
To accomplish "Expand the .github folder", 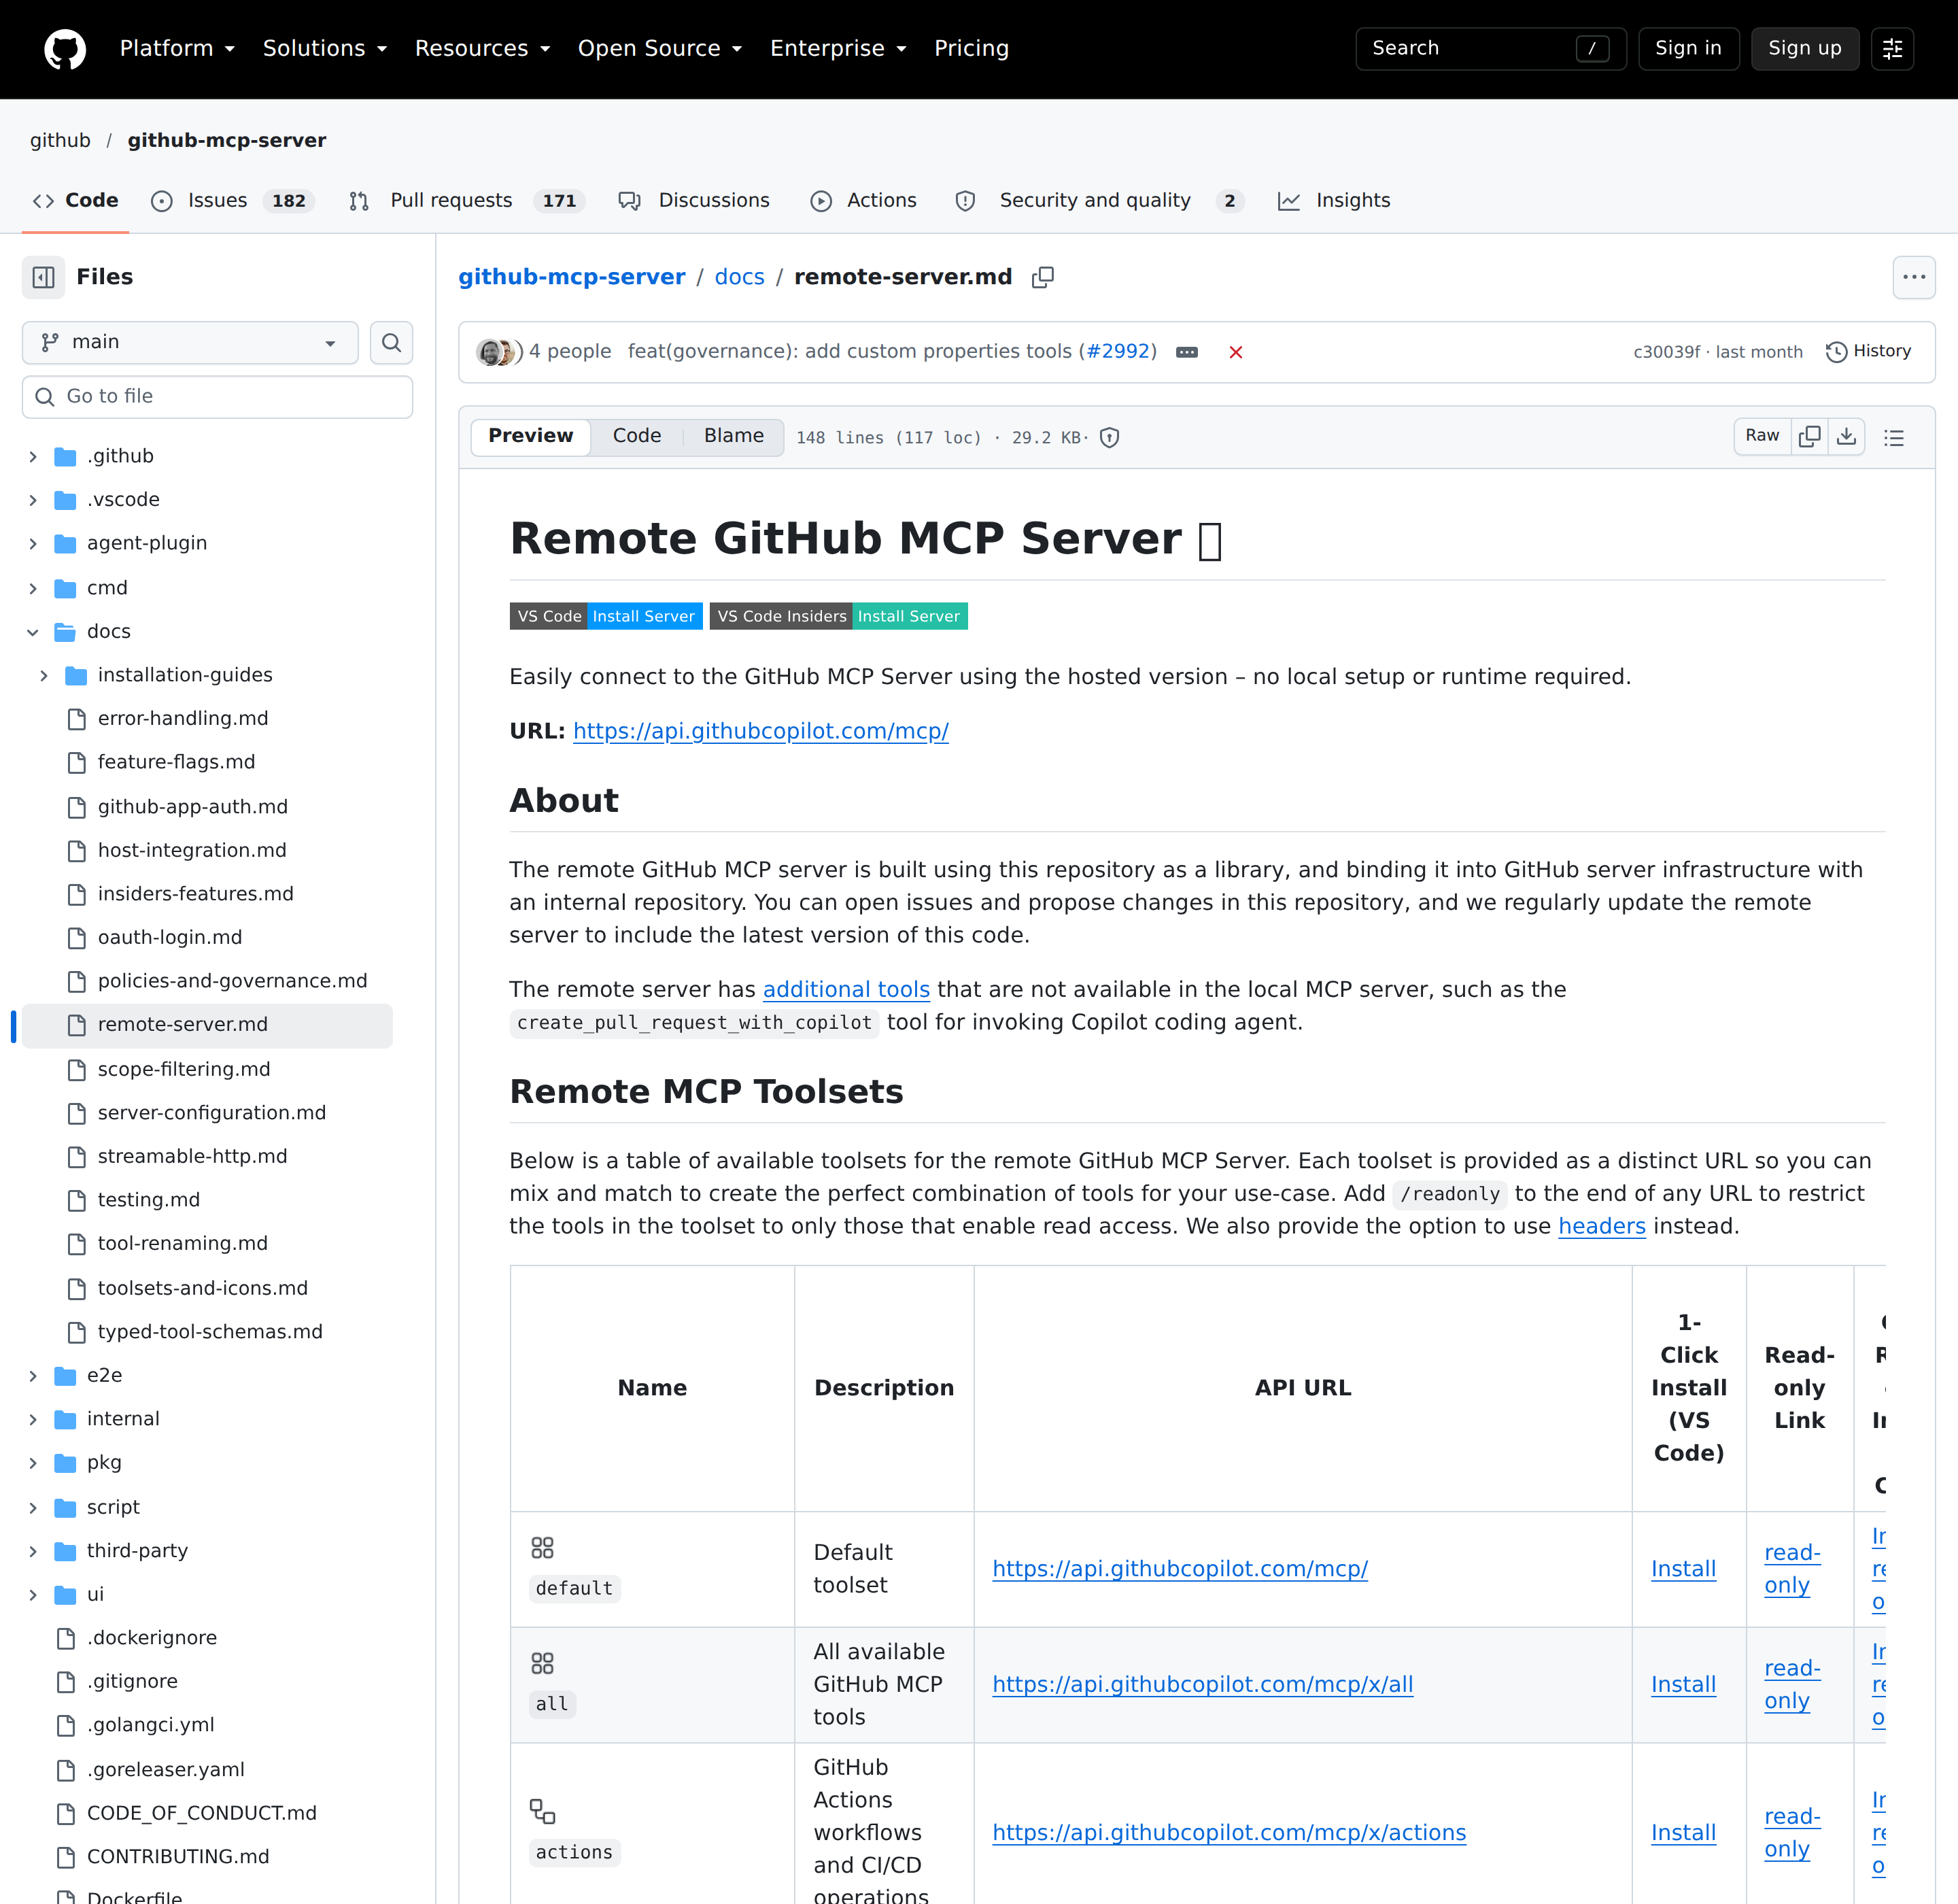I will (33, 457).
